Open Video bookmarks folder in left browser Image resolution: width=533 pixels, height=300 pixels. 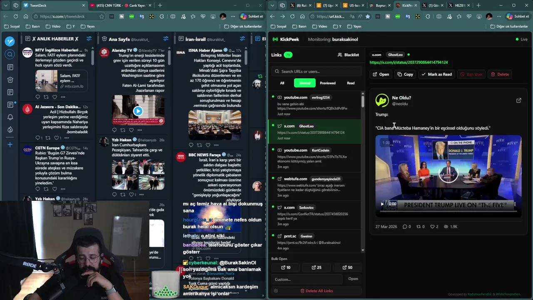click(x=53, y=26)
